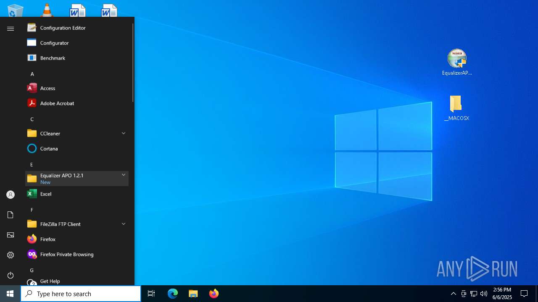
Task: Open Get Help app entry
Action: 77,281
